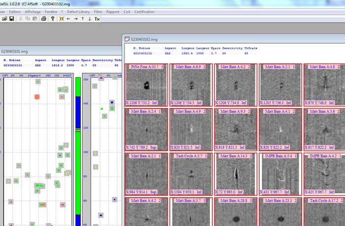
Task: Click the magenta marker atop the second defect map
Action: point(101,78)
